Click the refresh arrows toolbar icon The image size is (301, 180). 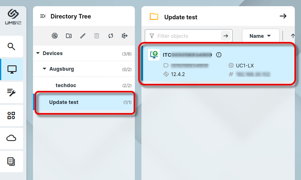click(x=111, y=36)
